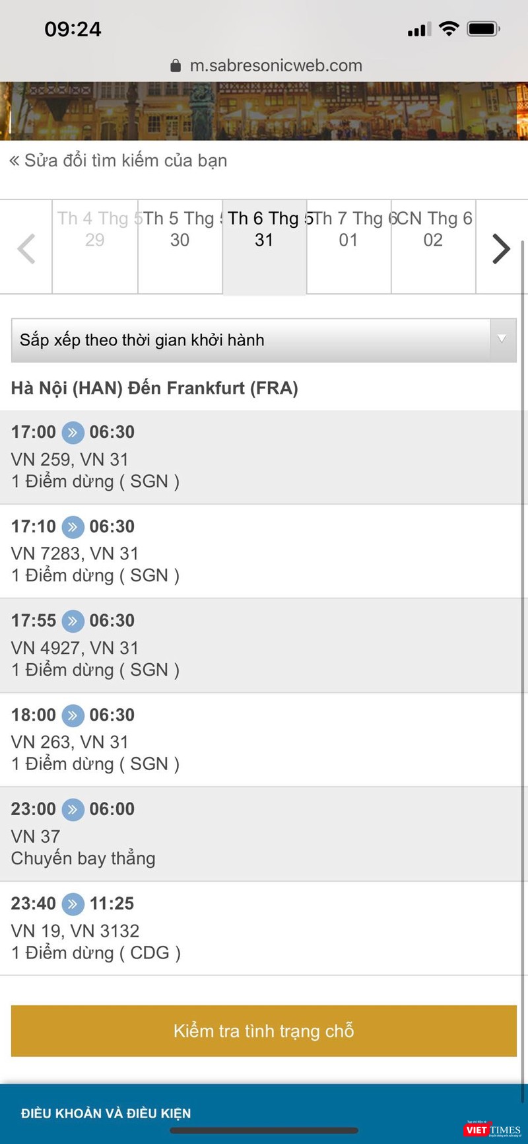
Task: Tap the arrow icon on 17:10 flight
Action: tap(73, 527)
